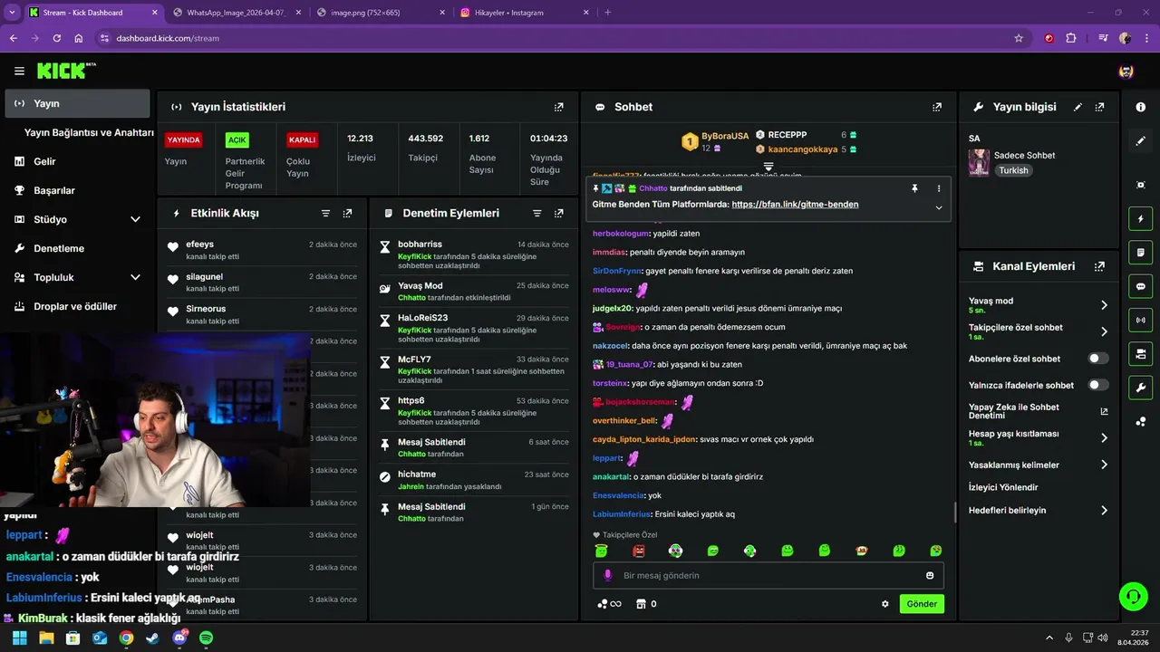Viewport: 1160px width, 652px height.
Task: Open the hamburger menu beside Kick logo
Action: tap(19, 71)
